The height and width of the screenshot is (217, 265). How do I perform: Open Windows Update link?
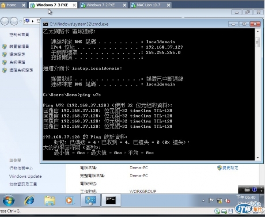[x=25, y=176]
